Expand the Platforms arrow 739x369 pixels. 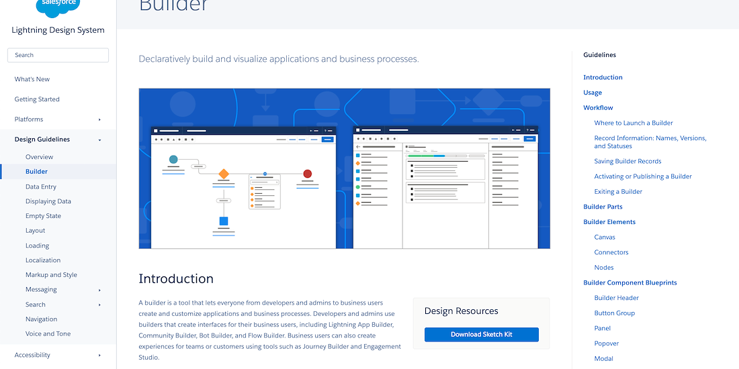coord(99,119)
